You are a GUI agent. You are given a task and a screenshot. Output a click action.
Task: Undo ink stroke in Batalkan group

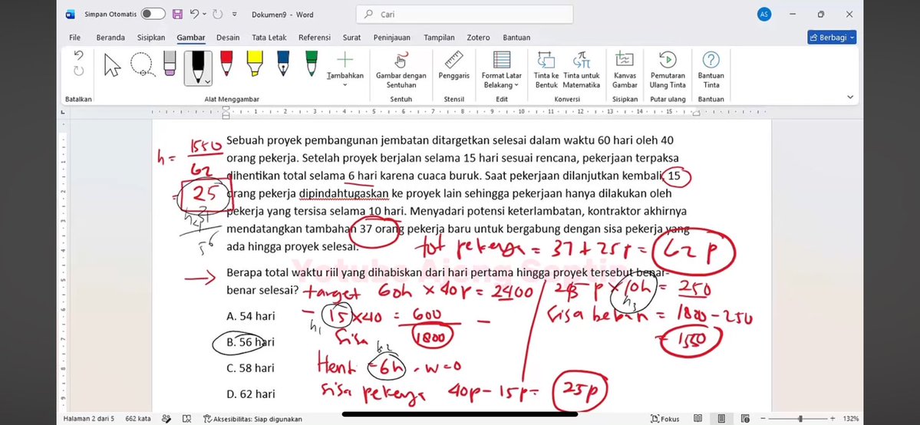[78, 55]
